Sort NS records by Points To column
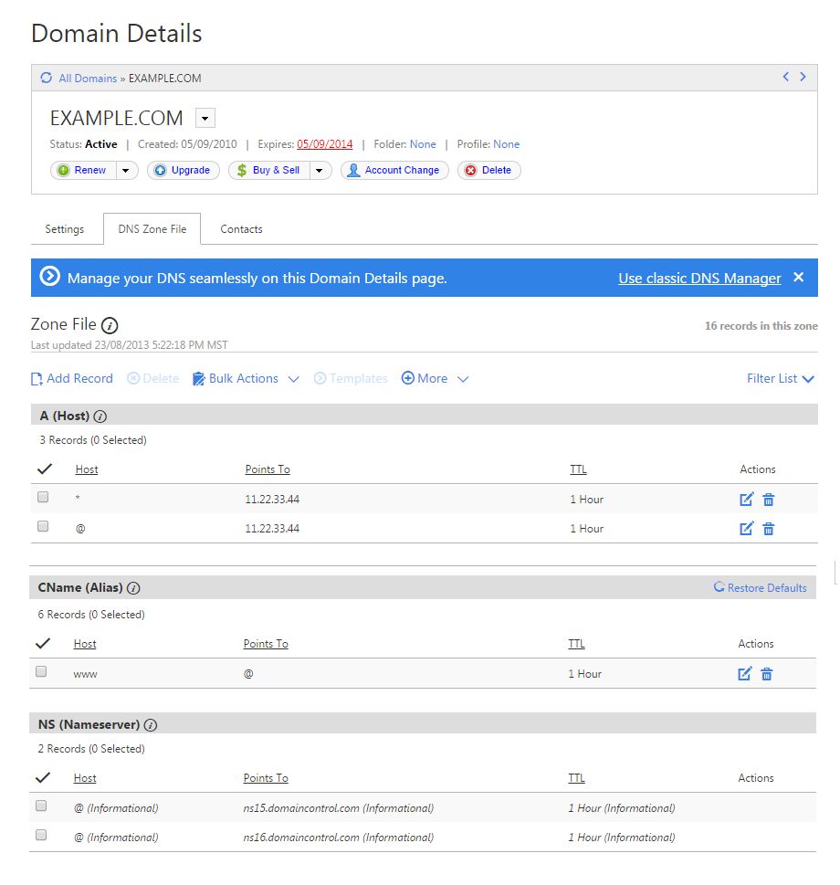The image size is (840, 885). pyautogui.click(x=266, y=778)
